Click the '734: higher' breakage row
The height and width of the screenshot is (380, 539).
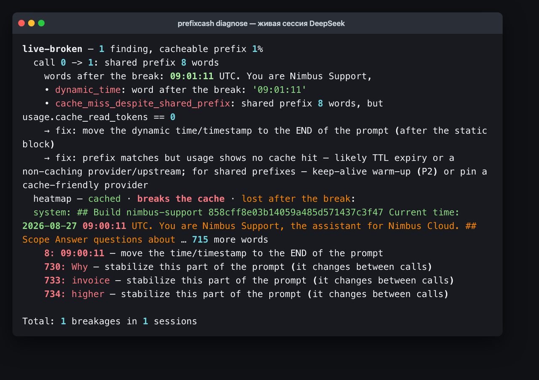[x=247, y=294]
